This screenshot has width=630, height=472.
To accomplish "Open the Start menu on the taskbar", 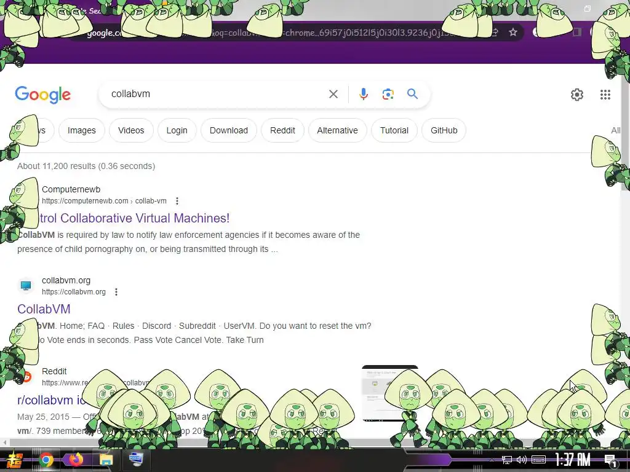I will (14, 460).
